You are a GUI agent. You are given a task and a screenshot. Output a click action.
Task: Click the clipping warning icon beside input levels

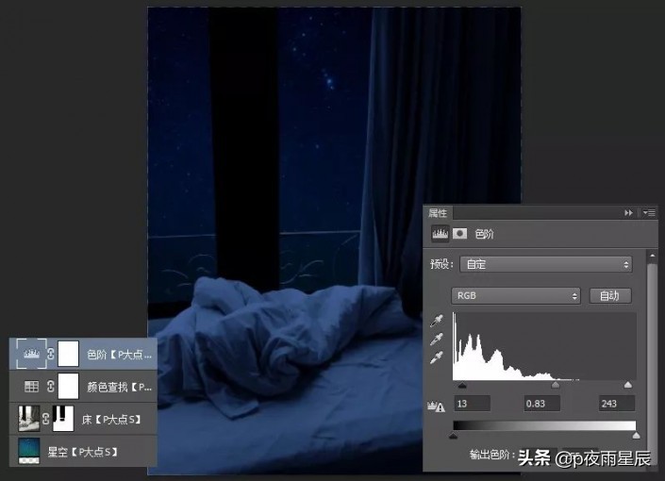[x=436, y=405]
